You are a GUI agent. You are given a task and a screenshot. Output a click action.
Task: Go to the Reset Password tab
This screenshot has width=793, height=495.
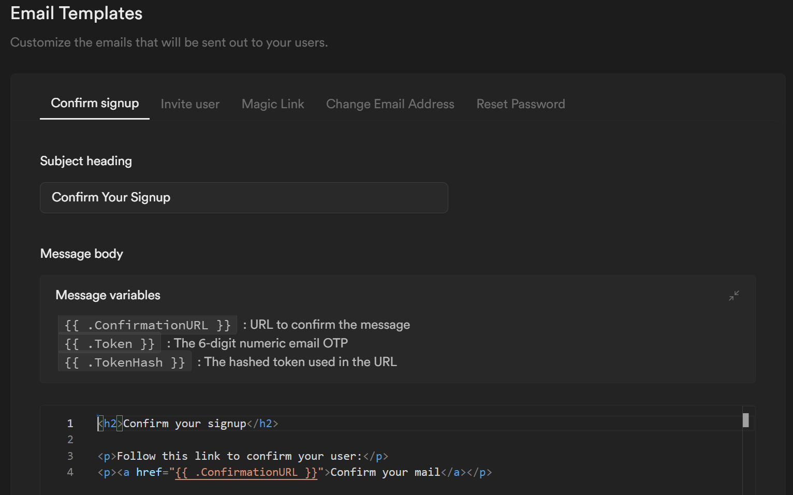coord(520,104)
